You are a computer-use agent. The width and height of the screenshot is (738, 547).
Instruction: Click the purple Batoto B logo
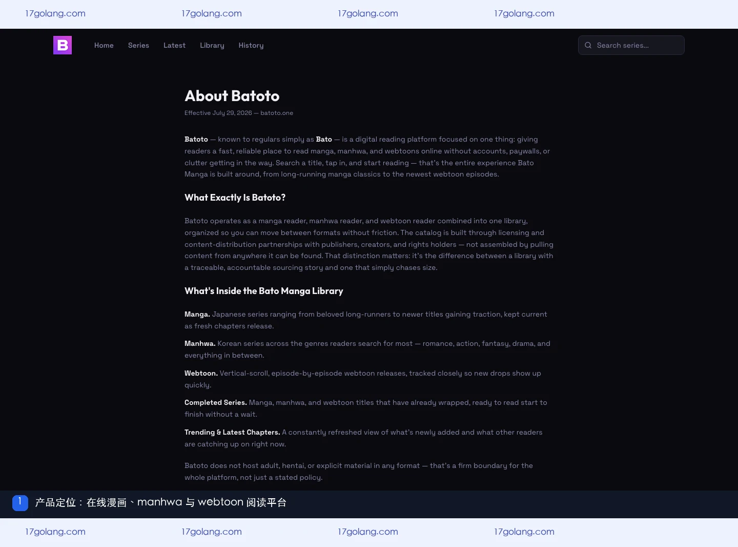click(63, 45)
